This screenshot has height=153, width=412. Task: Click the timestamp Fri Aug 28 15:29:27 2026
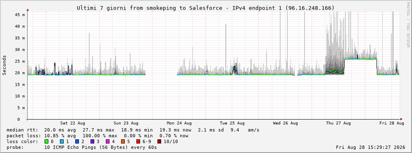click(x=371, y=147)
